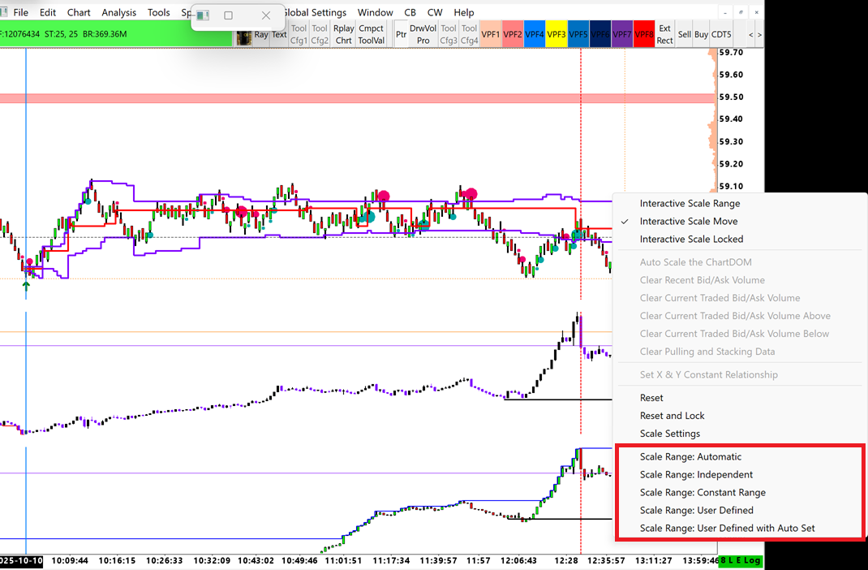868x570 pixels.
Task: Click the 59.10 price scale label
Action: point(731,186)
